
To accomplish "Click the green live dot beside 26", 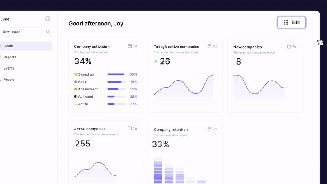I will click(156, 61).
